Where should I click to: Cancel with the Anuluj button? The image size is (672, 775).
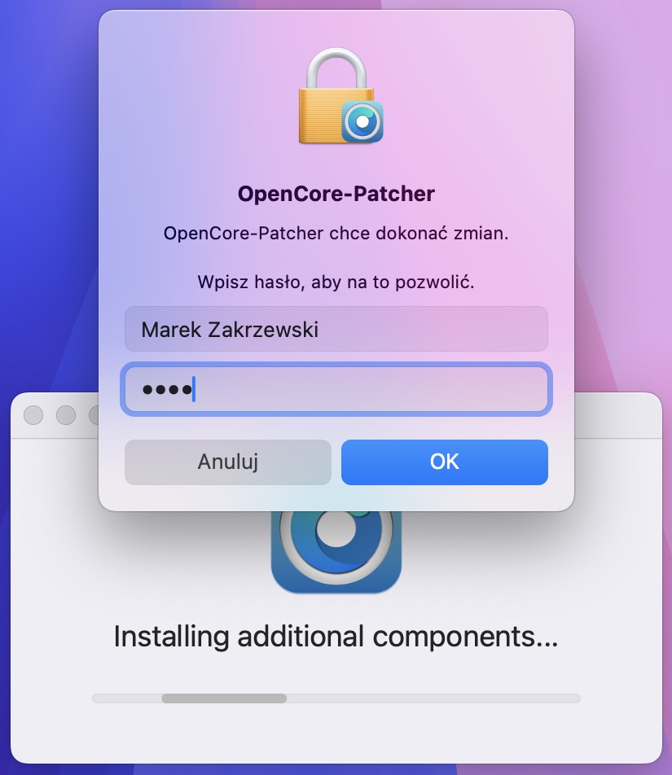pyautogui.click(x=228, y=462)
